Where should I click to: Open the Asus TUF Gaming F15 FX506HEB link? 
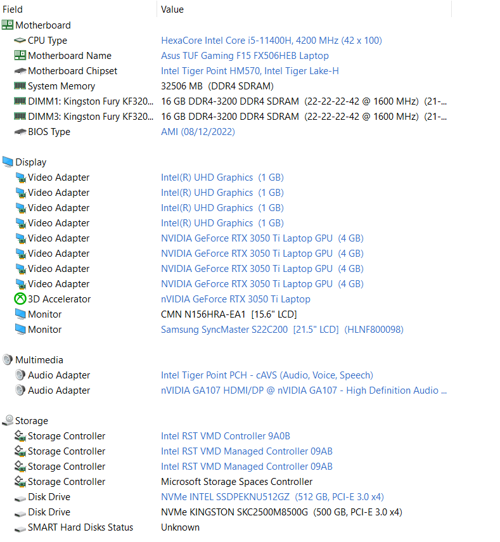245,56
